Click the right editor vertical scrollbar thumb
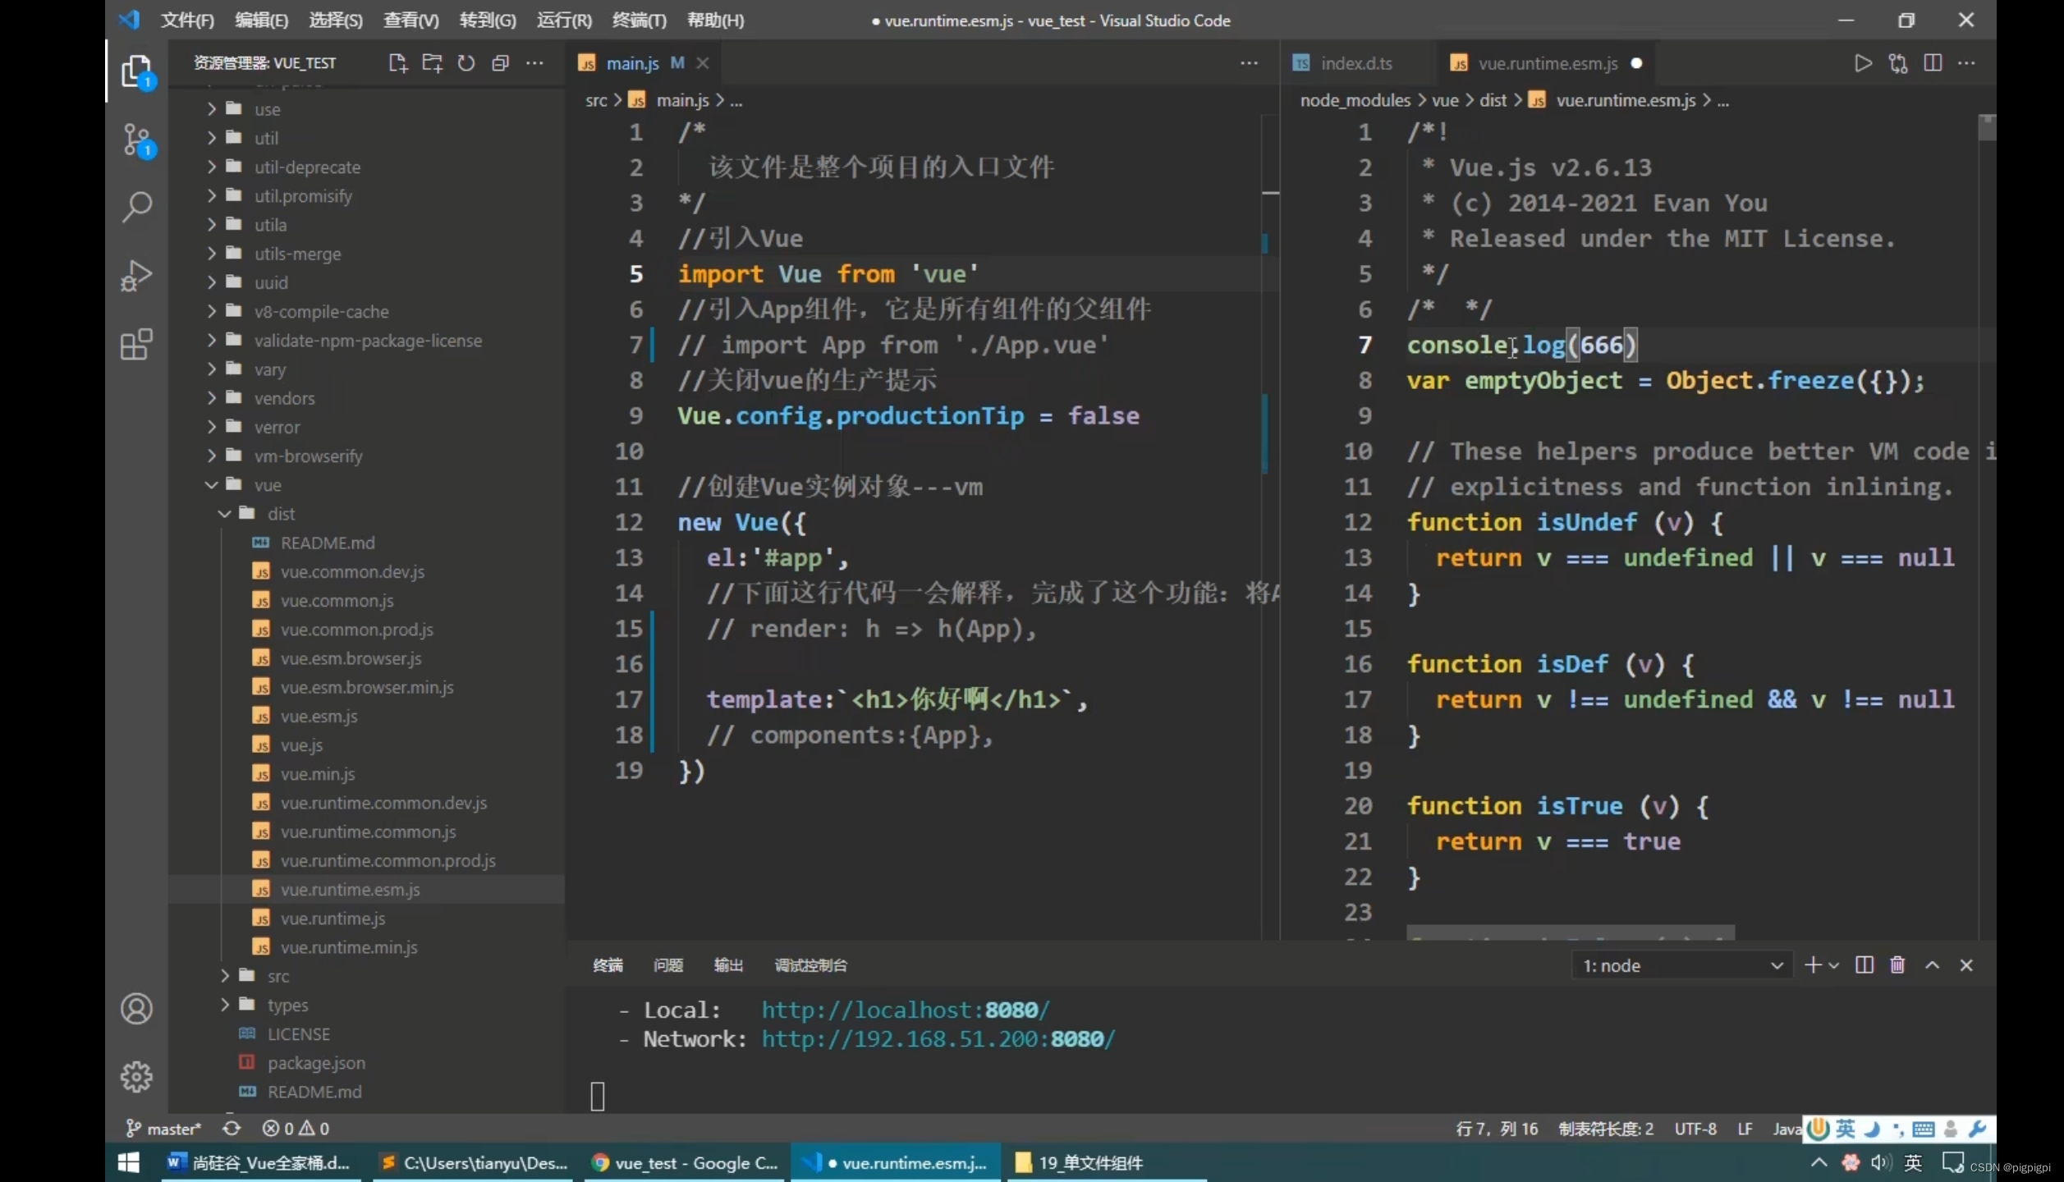 pyautogui.click(x=1987, y=128)
